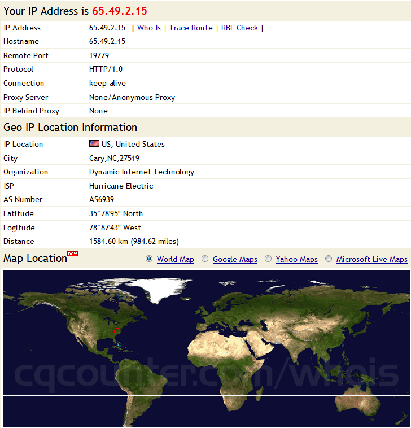Open the World Map link
411x428 pixels.
[x=175, y=259]
